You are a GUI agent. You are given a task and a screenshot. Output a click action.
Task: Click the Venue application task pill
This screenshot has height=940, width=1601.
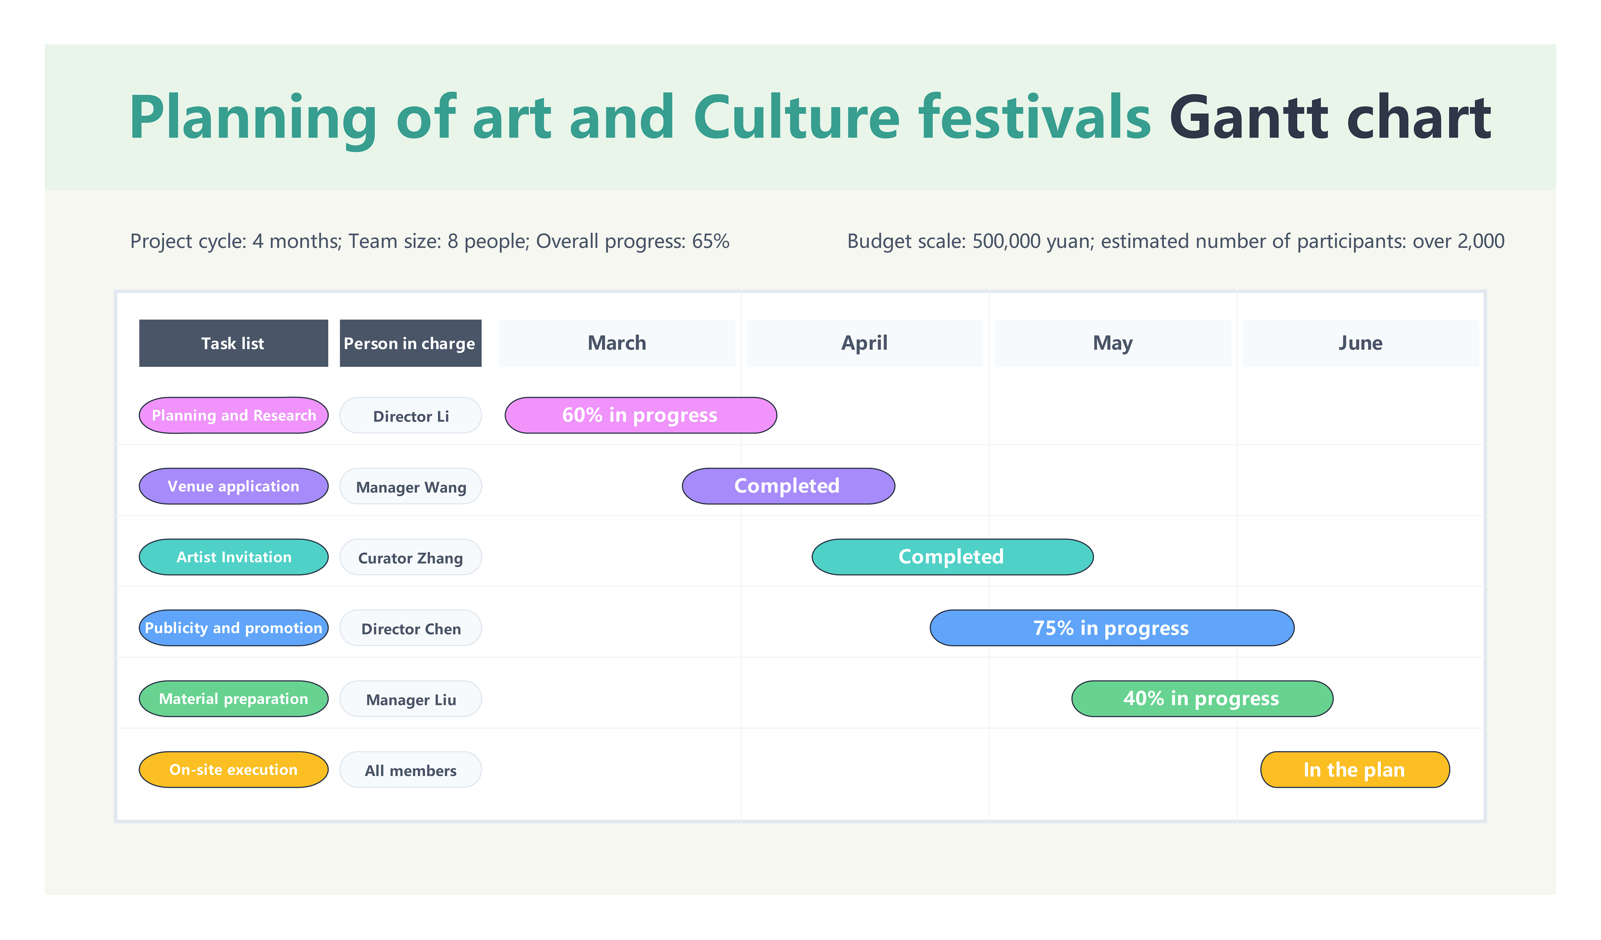tap(233, 486)
